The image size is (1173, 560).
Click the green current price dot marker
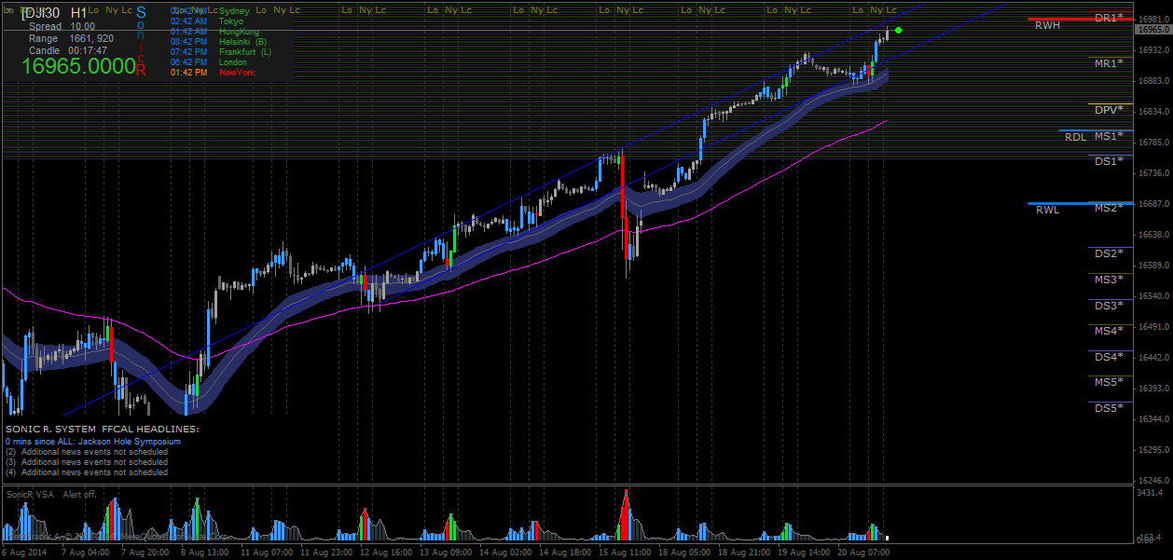point(897,31)
